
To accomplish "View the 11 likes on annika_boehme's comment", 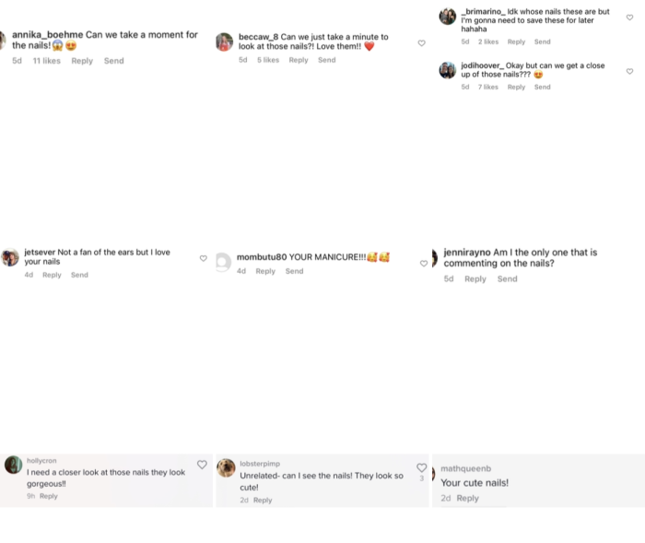I will [46, 61].
